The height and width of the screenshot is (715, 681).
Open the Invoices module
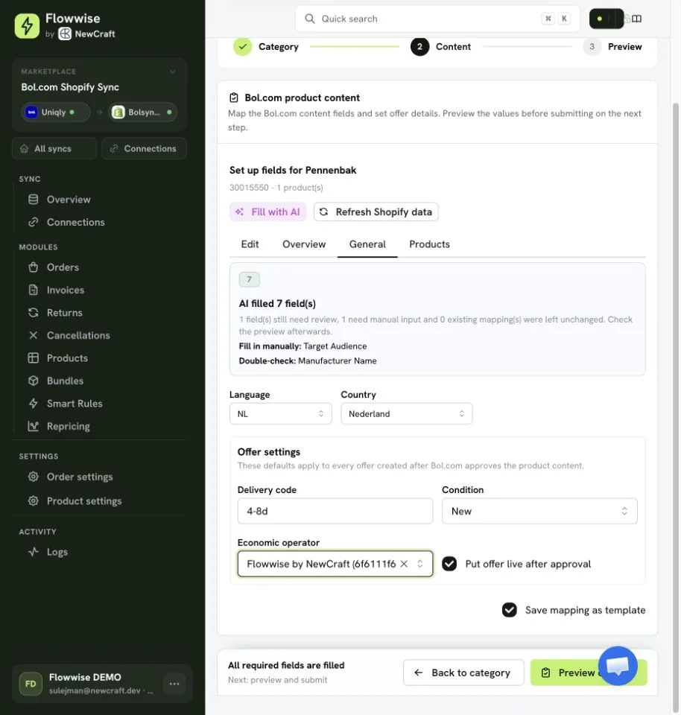(x=66, y=290)
